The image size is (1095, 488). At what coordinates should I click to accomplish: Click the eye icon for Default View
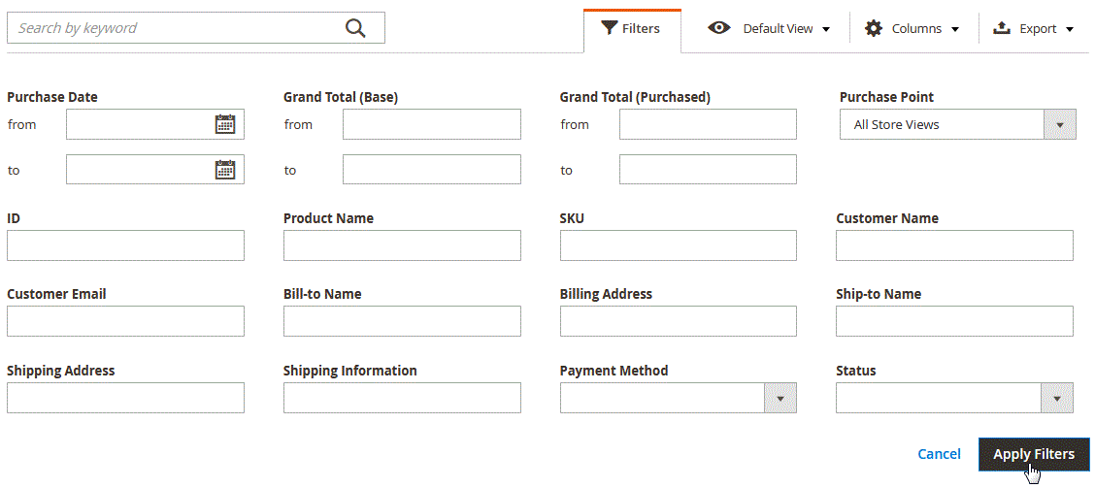pos(719,28)
